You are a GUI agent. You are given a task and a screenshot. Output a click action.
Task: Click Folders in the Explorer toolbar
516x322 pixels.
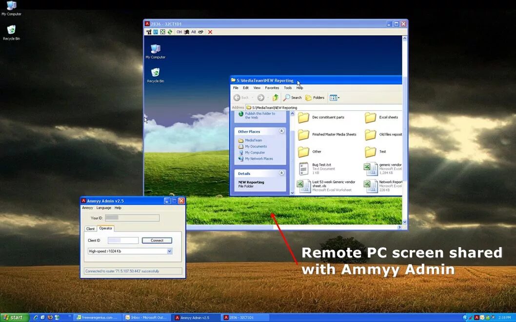point(315,97)
